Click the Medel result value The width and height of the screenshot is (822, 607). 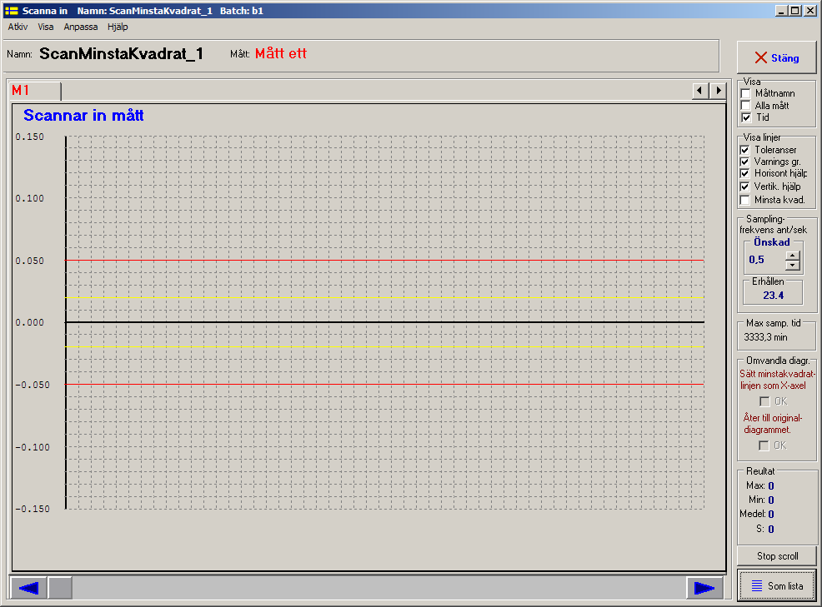point(771,515)
